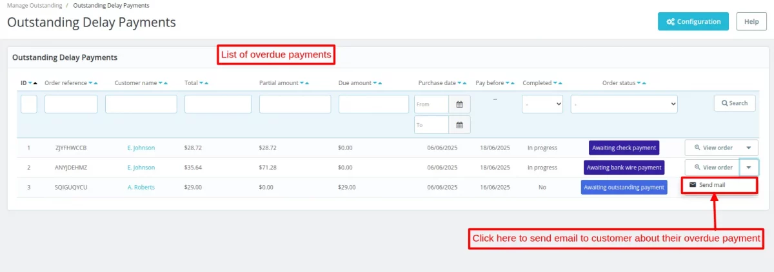The width and height of the screenshot is (774, 272).
Task: Focus the Order reference filter field
Action: click(x=71, y=104)
